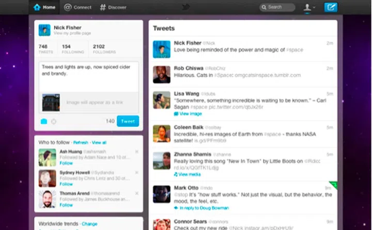Click #space hashtag in Nick Fisher tweet
Screen dimensions: 372x230
click(295, 50)
